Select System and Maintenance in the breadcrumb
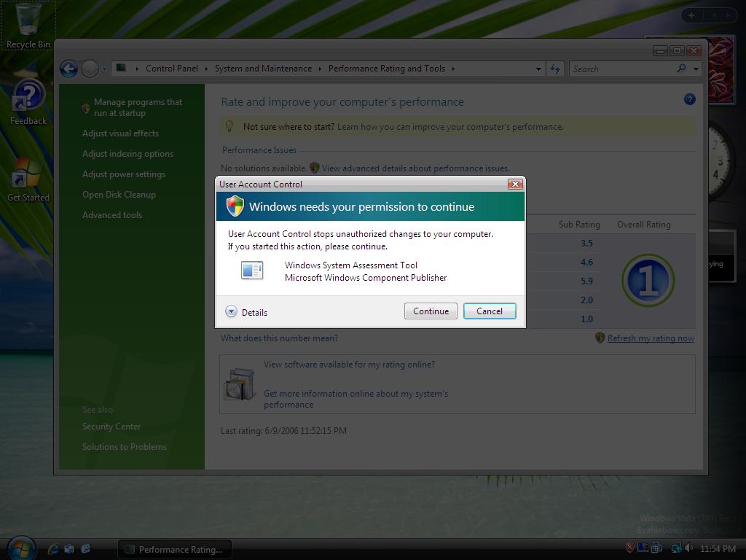The image size is (746, 560). (x=263, y=69)
